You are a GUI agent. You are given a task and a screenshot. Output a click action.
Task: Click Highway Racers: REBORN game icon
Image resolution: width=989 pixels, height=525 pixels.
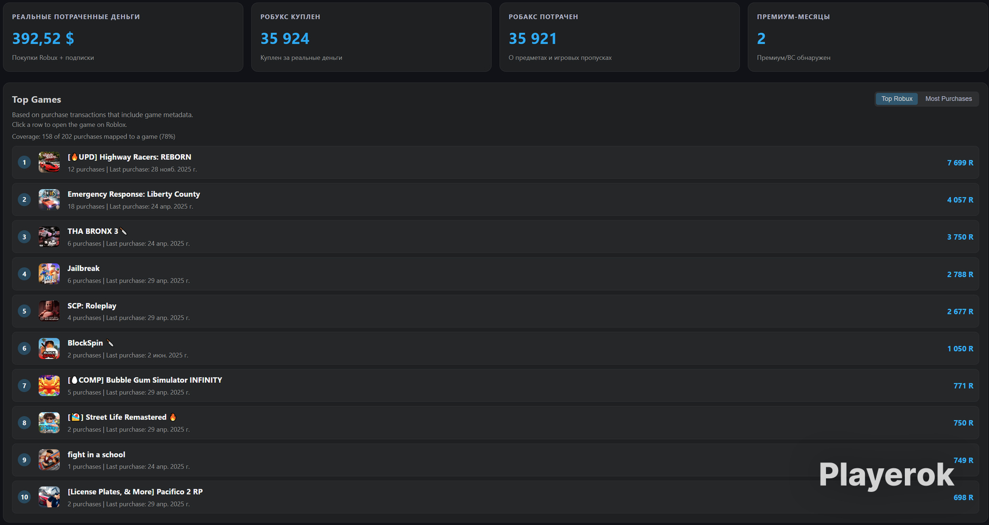click(49, 162)
